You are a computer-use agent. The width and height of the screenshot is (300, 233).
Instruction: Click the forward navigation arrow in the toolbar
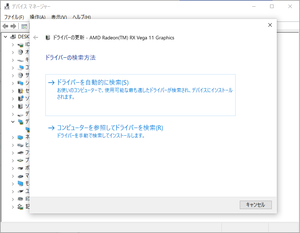(x=13, y=26)
